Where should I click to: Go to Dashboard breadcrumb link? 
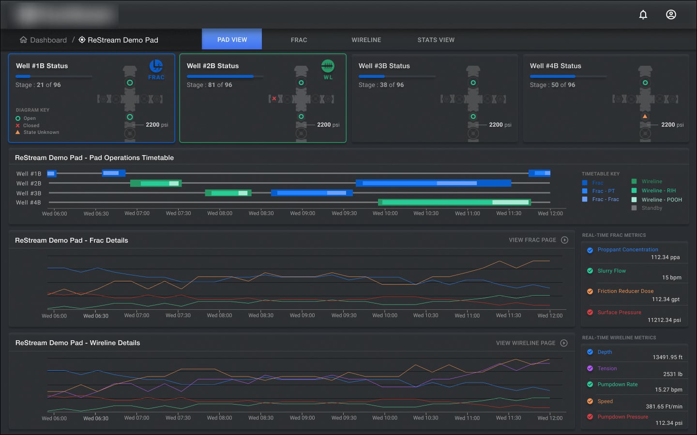[x=48, y=40]
